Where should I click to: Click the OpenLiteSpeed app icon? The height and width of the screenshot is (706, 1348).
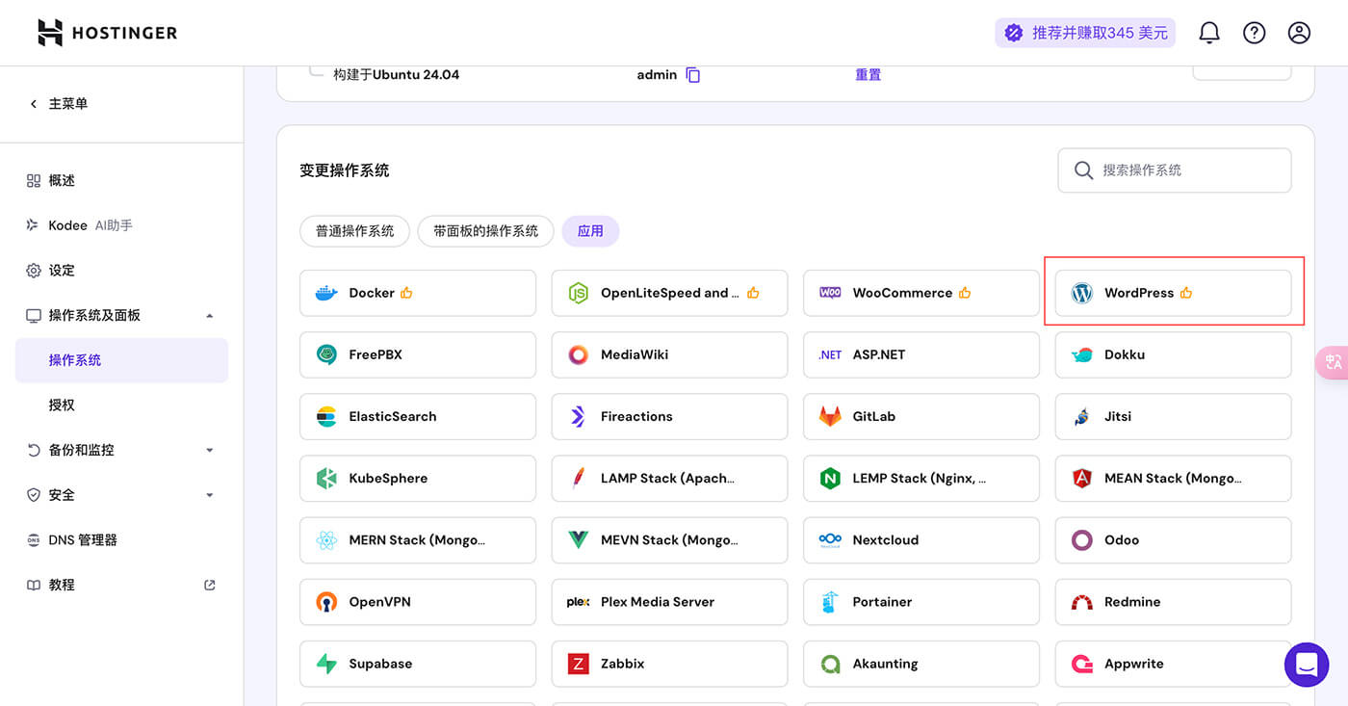(578, 293)
